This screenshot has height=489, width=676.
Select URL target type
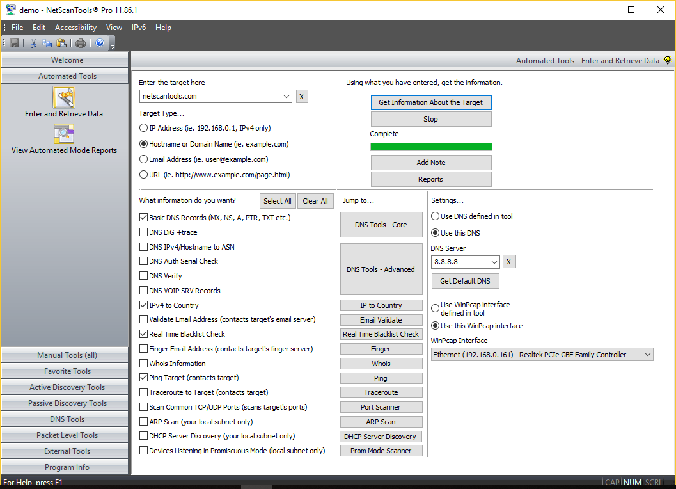click(x=143, y=175)
